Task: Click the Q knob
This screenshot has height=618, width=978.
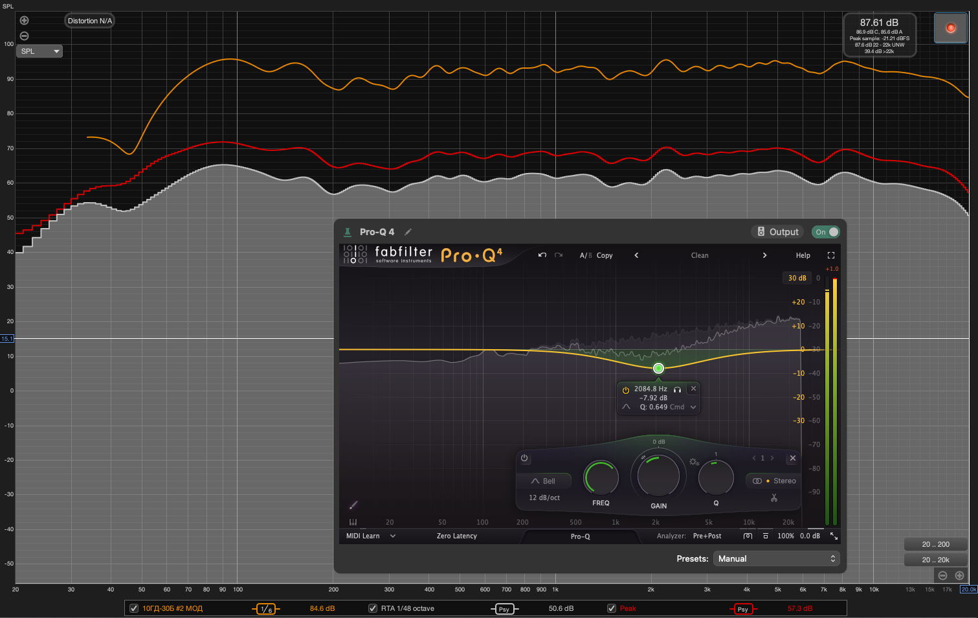Action: point(716,478)
